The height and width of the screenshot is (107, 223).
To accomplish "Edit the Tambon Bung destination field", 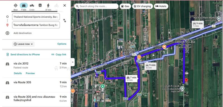I will point(36,25).
